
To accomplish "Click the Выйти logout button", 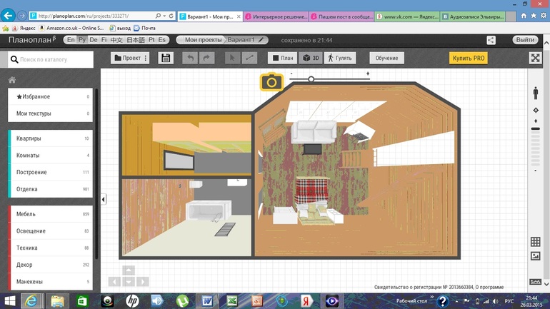I will click(x=525, y=40).
